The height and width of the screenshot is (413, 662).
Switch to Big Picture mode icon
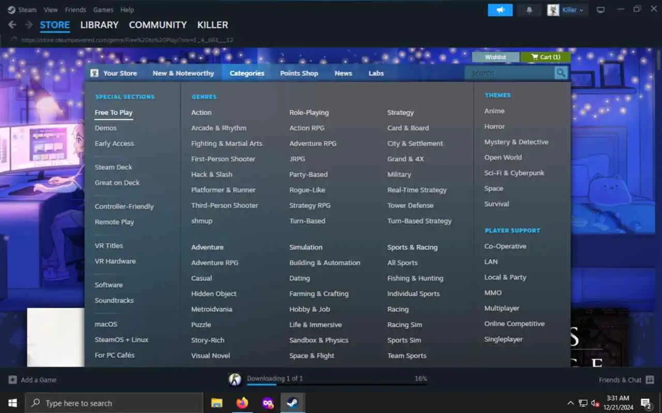[x=600, y=10]
